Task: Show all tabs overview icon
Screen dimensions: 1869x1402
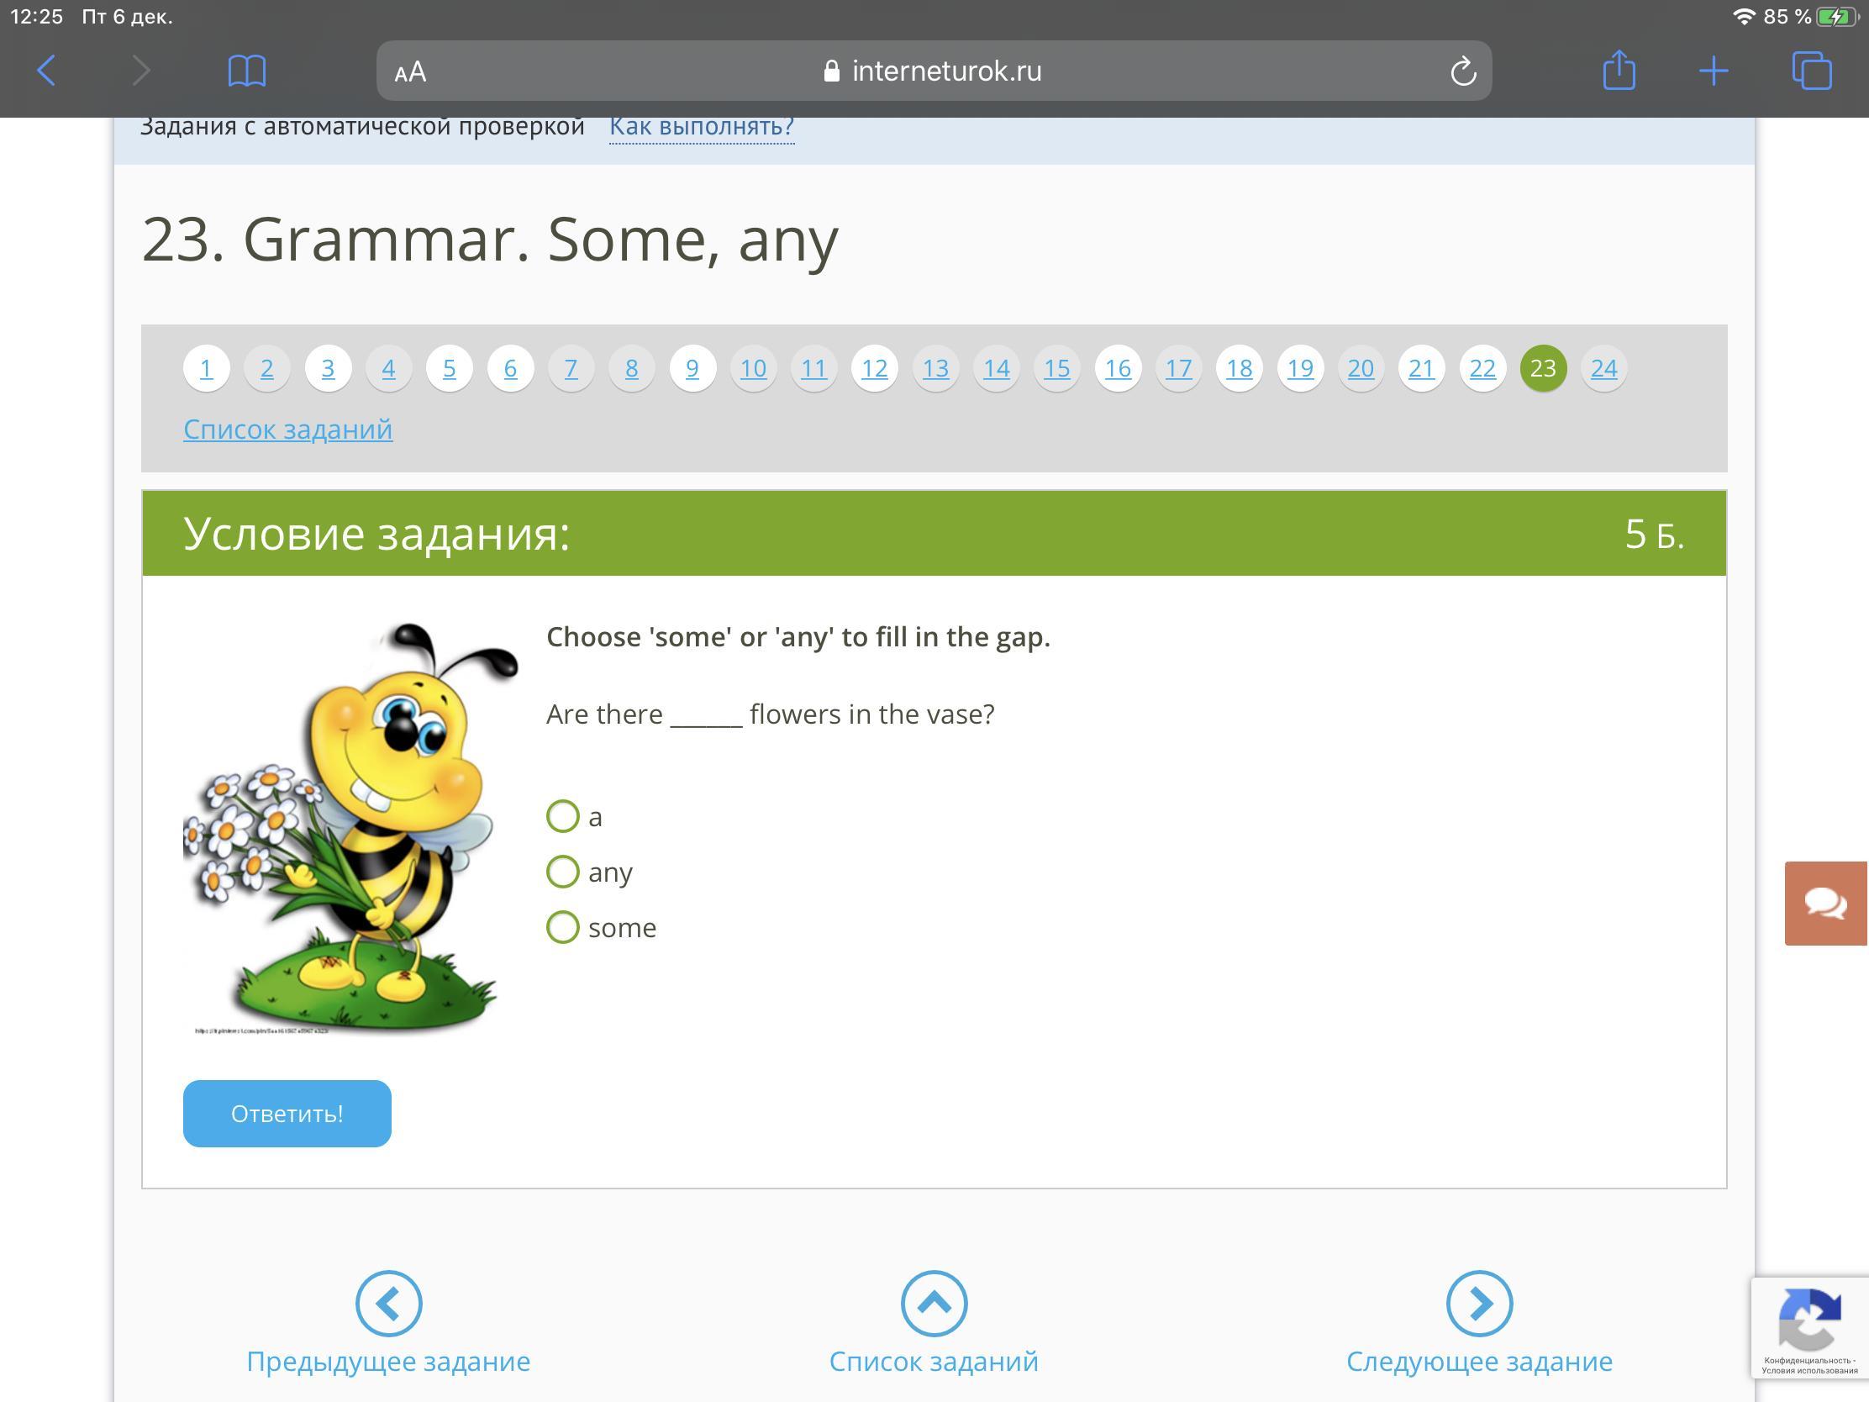Action: tap(1812, 70)
